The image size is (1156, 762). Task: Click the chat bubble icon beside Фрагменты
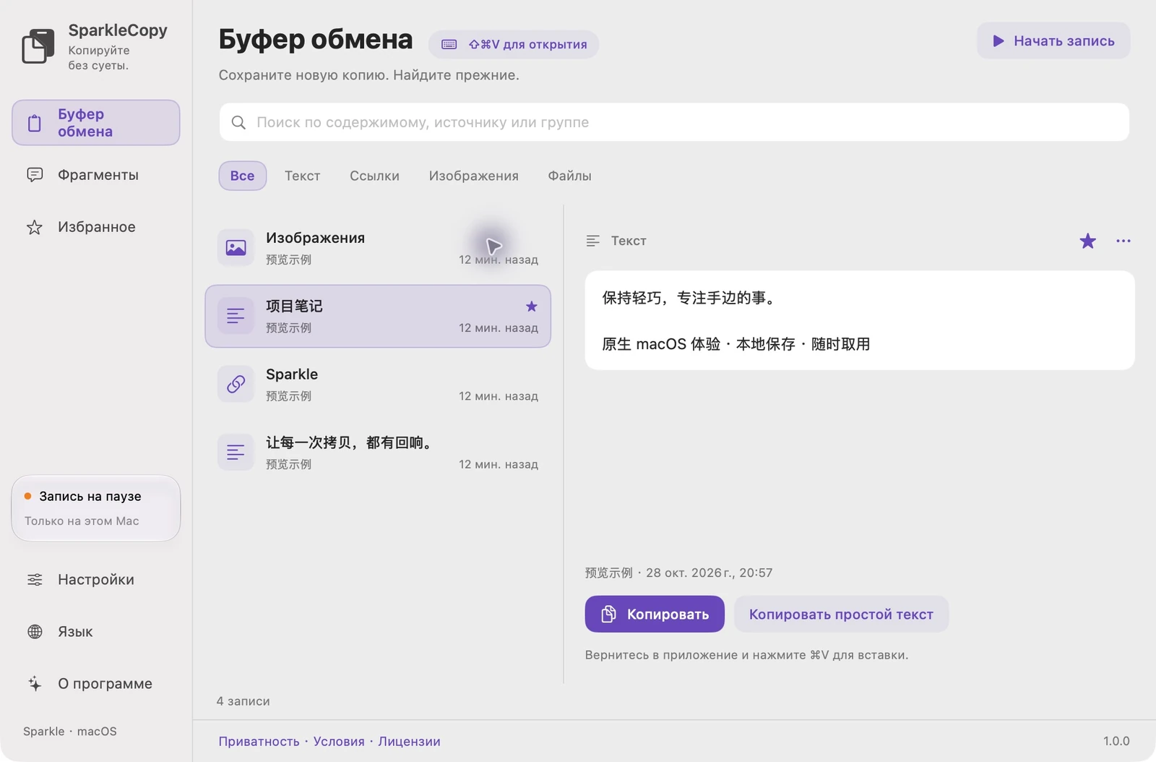pyautogui.click(x=35, y=175)
